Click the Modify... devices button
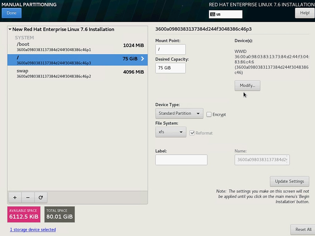 point(247,85)
